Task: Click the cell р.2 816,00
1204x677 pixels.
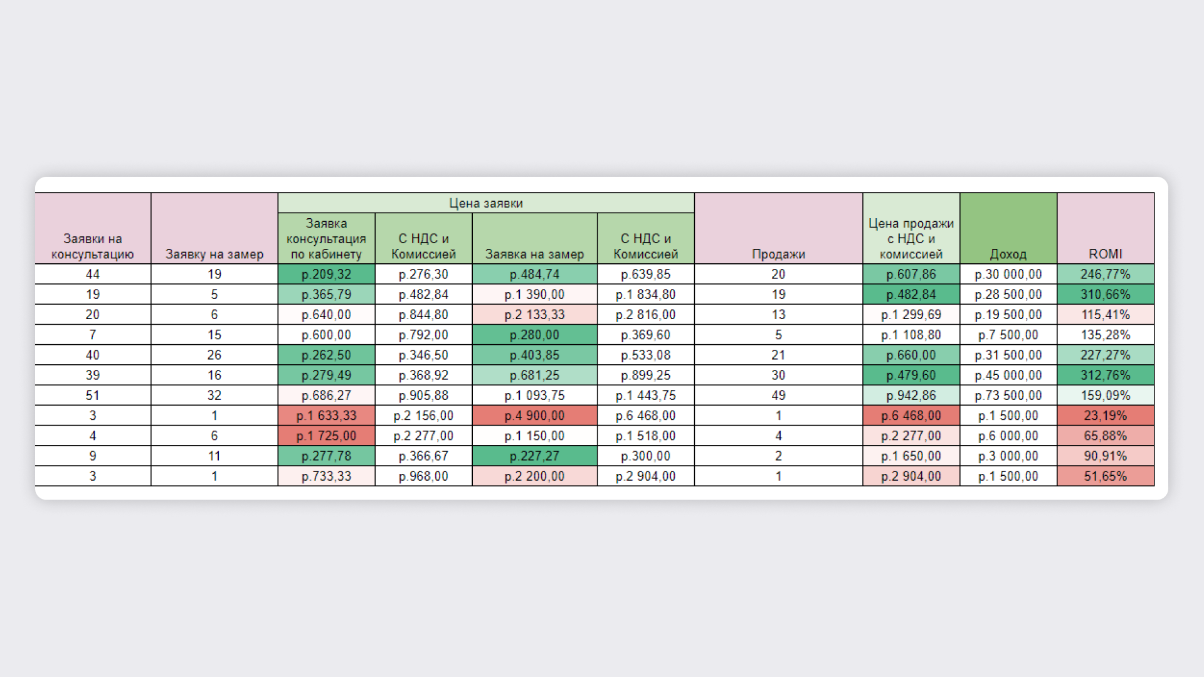Action: click(646, 315)
